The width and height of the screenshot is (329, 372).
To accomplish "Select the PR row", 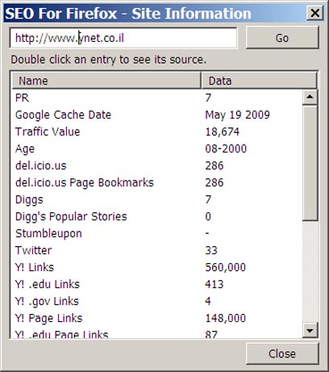I will [157, 98].
